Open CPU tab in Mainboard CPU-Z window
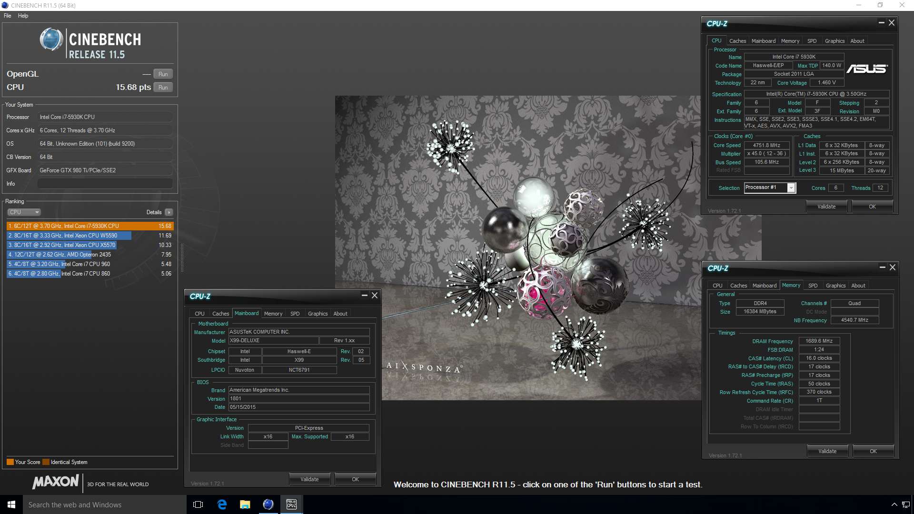Image resolution: width=914 pixels, height=514 pixels. pos(199,314)
